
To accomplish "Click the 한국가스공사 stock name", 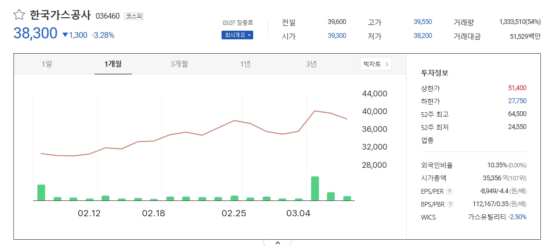I will (x=60, y=15).
